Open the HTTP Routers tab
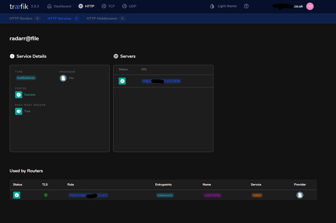The width and height of the screenshot is (336, 223). [25, 18]
